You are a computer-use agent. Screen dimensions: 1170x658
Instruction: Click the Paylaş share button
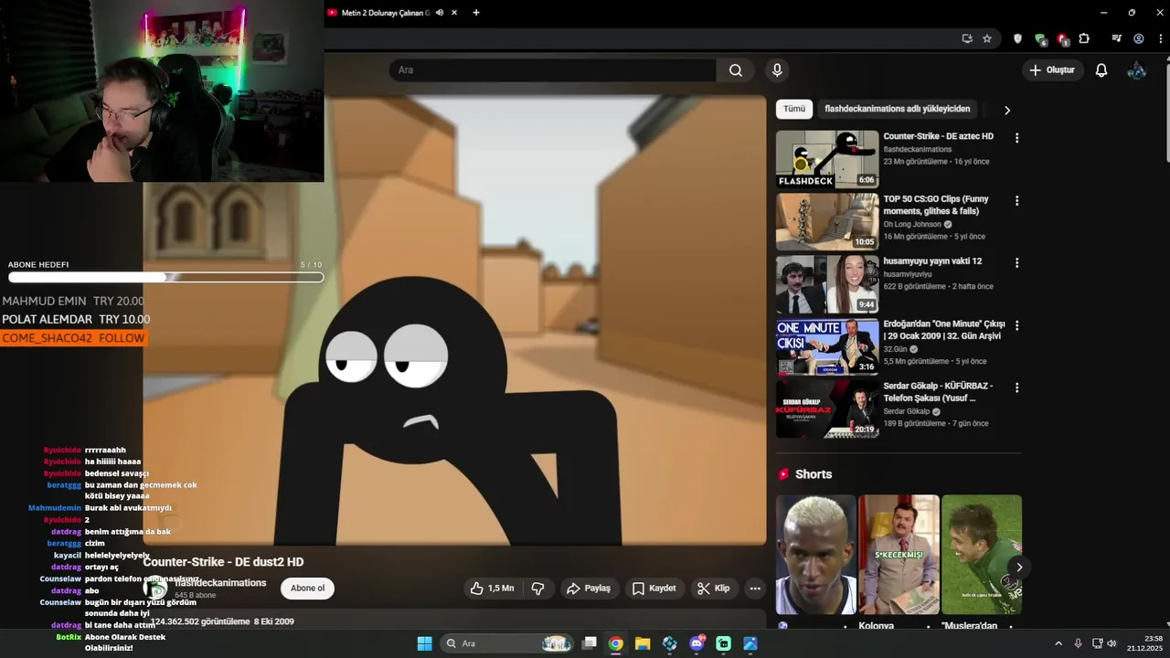pos(589,589)
